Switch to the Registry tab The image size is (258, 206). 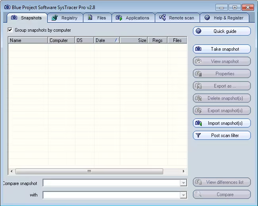[65, 18]
